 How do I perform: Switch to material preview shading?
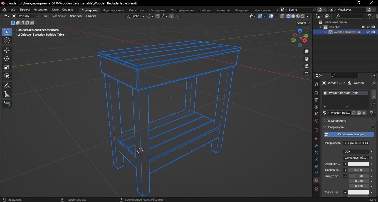click(298, 16)
